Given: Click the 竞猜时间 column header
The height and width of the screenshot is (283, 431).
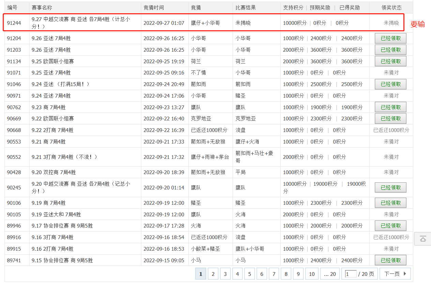Looking at the screenshot, I should (x=154, y=7).
